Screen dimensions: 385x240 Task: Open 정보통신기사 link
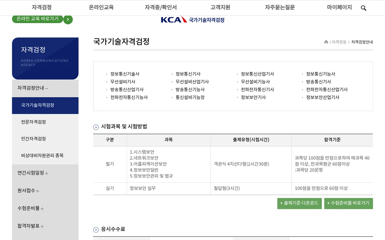click(188, 74)
